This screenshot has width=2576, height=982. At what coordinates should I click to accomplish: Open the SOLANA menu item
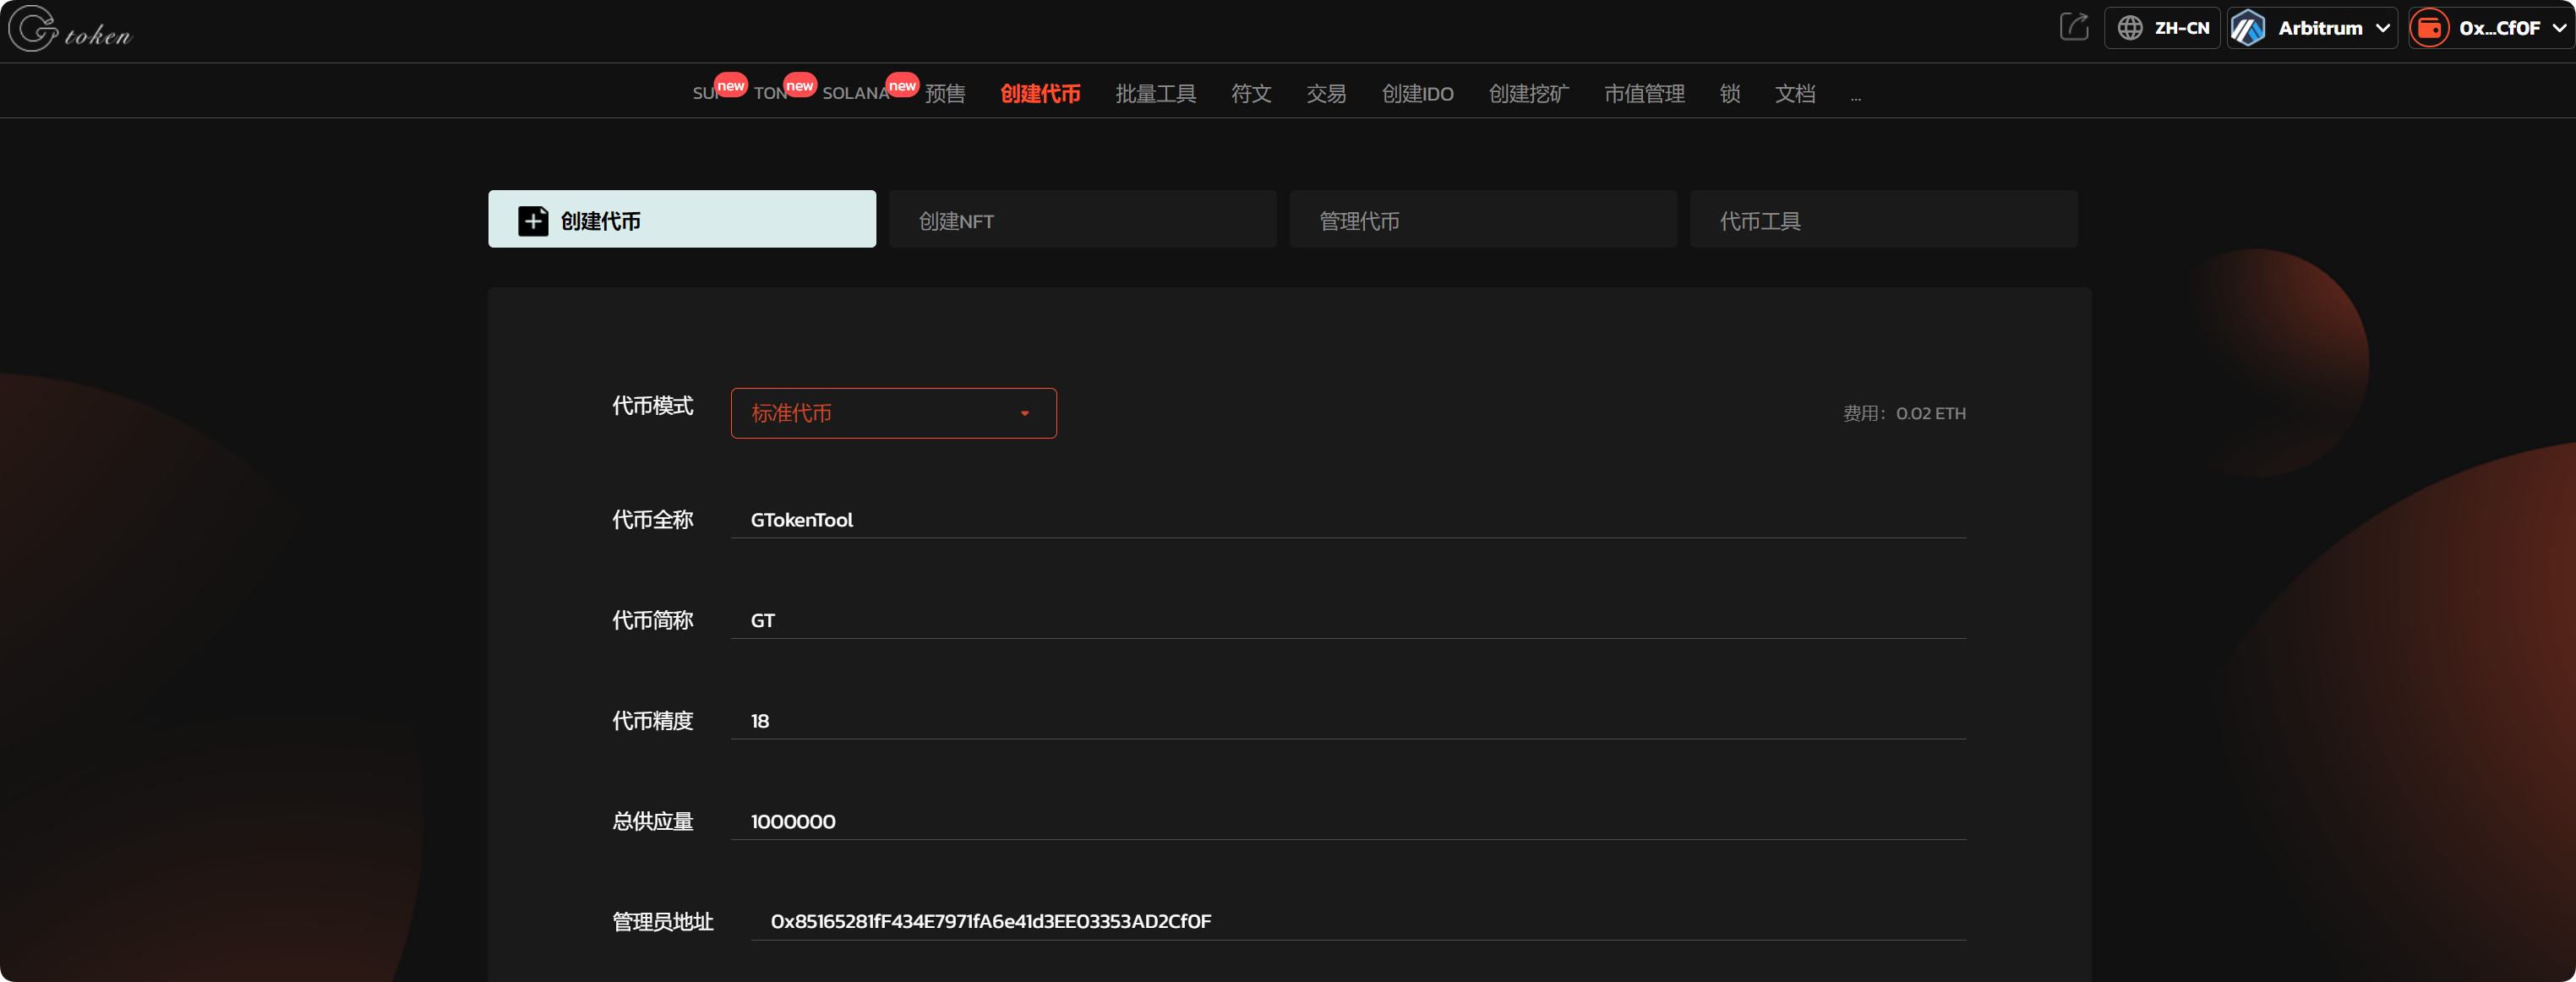(855, 94)
